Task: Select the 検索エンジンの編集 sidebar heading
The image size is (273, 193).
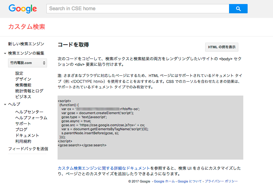Action: pos(26,53)
